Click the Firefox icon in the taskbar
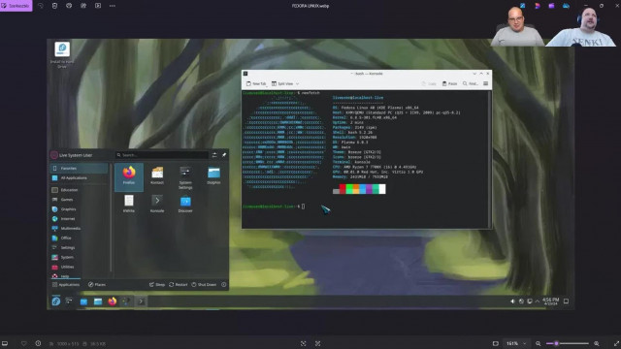The image size is (621, 349). (113, 301)
